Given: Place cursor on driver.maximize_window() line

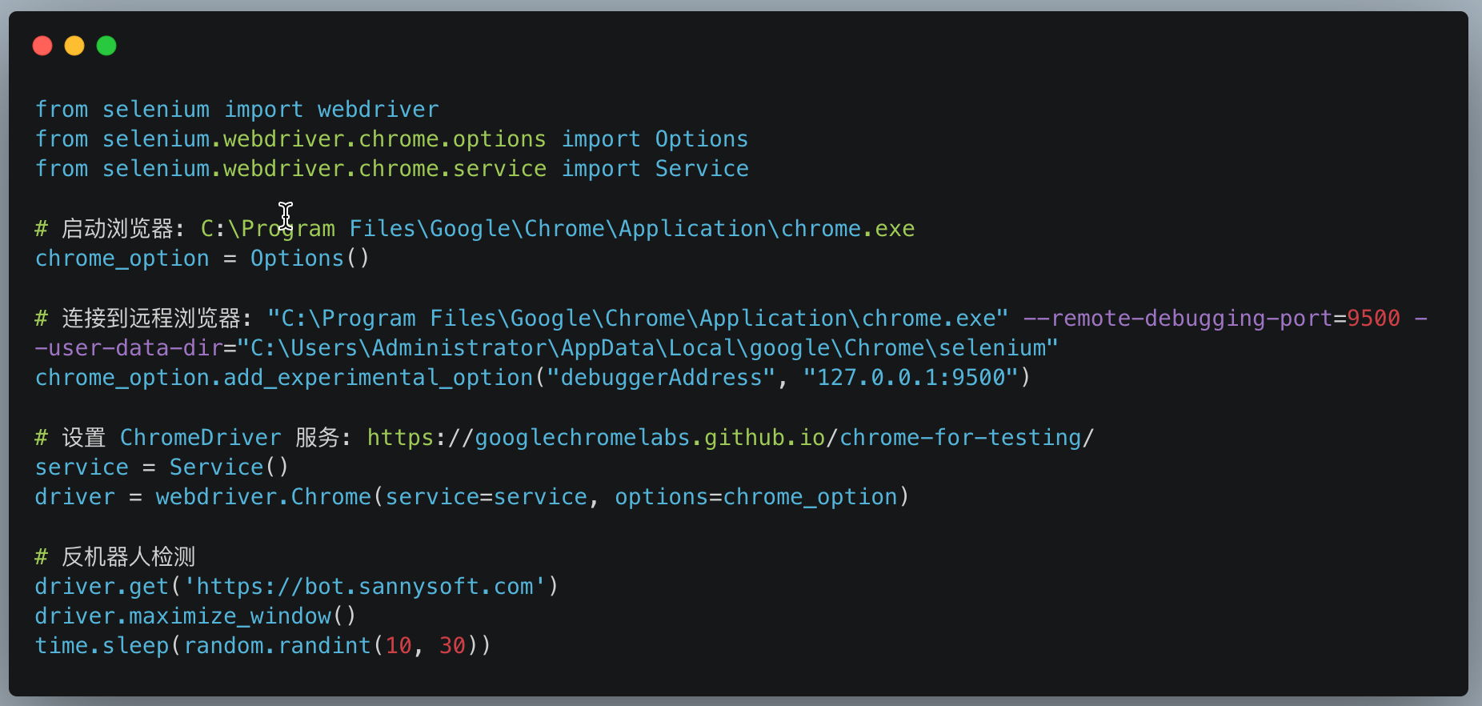Looking at the screenshot, I should (x=195, y=616).
